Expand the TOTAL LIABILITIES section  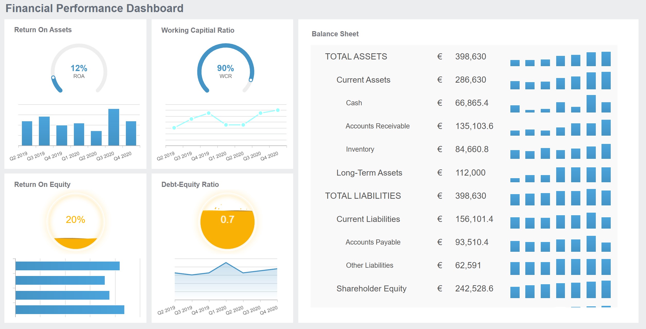(363, 196)
